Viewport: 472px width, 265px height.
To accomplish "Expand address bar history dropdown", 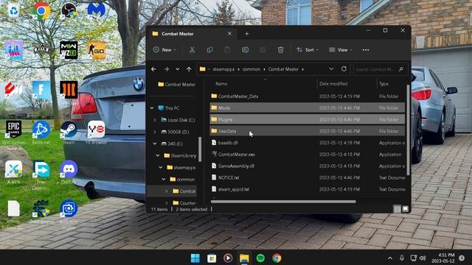I will coord(331,68).
